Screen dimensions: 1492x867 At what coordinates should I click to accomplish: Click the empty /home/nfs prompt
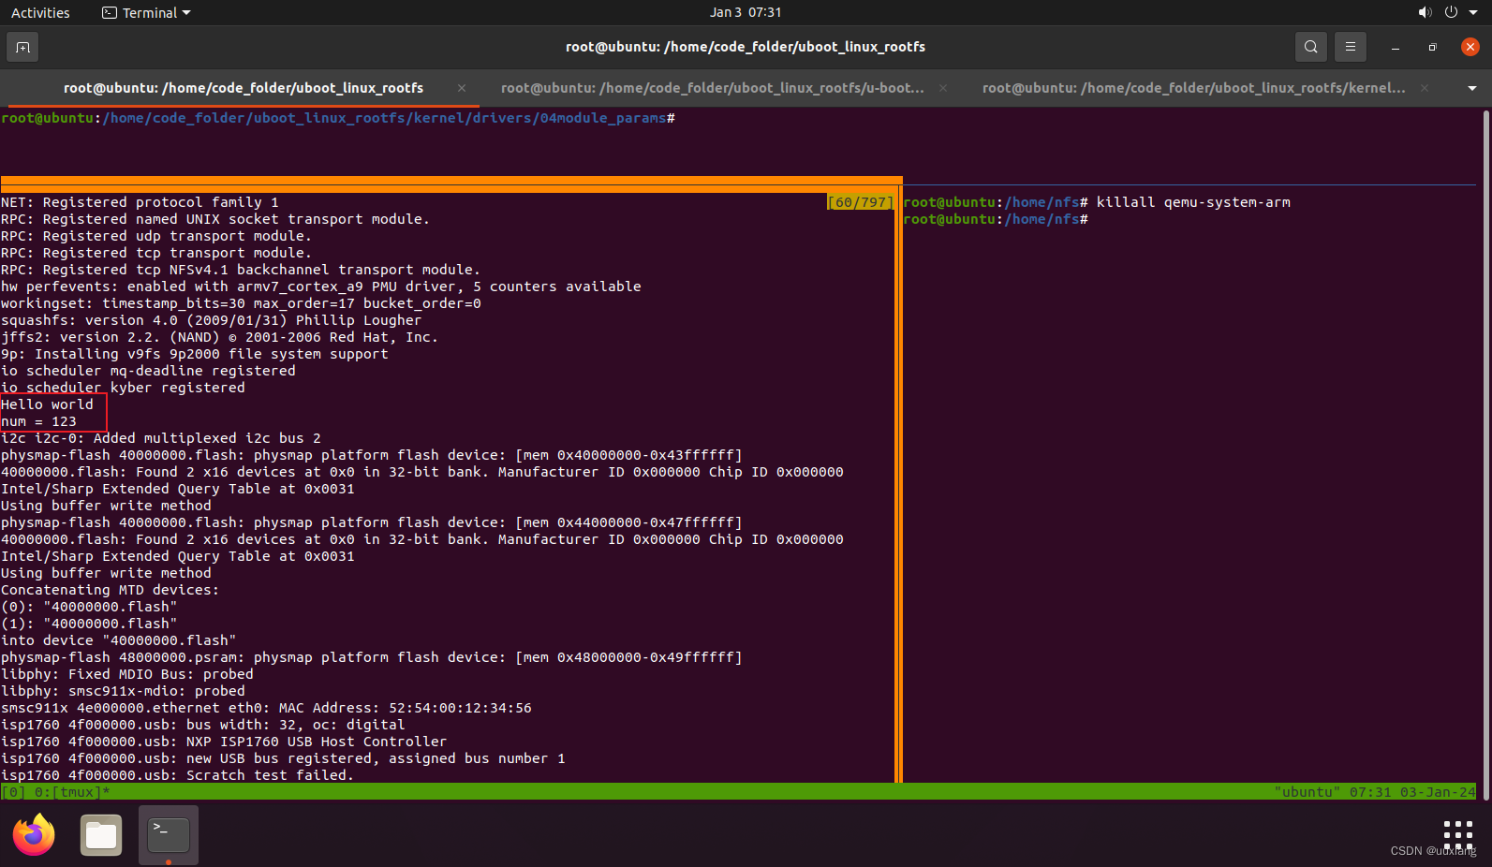click(x=996, y=219)
